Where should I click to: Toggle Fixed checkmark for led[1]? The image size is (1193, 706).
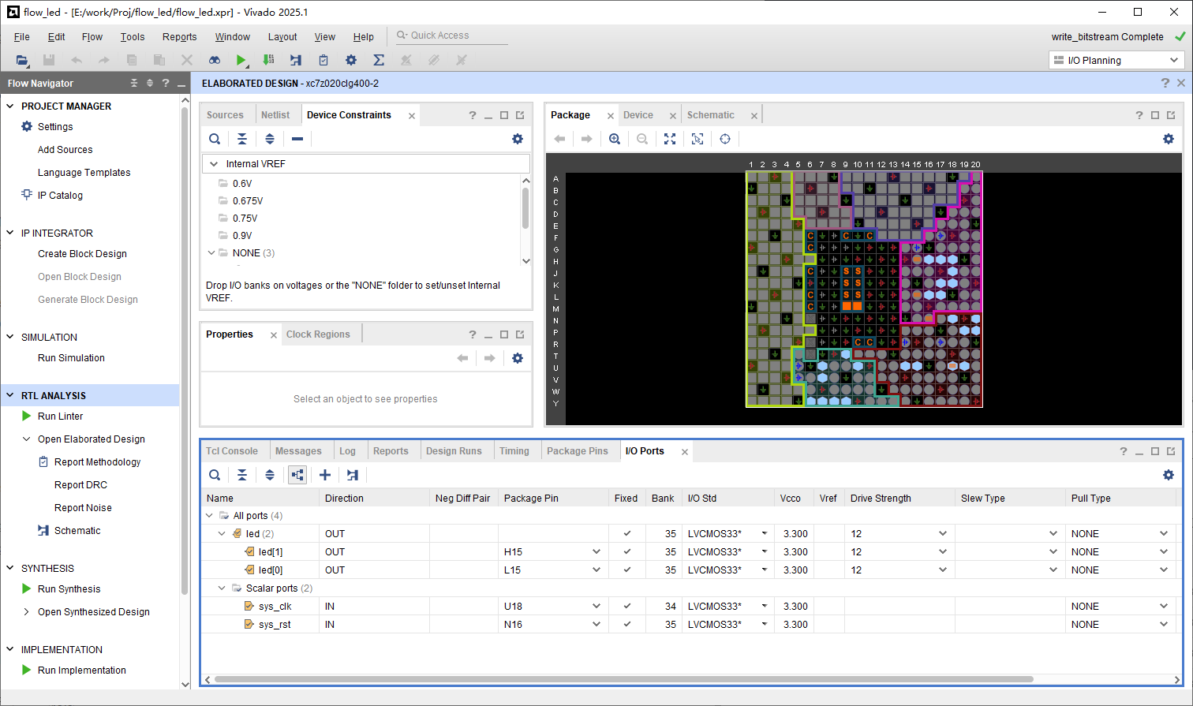click(x=627, y=552)
